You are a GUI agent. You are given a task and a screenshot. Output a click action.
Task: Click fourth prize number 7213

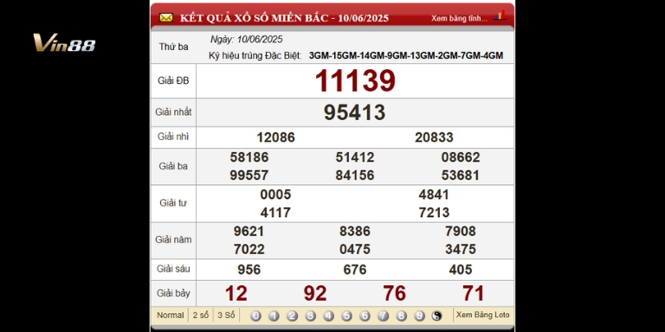[434, 213]
